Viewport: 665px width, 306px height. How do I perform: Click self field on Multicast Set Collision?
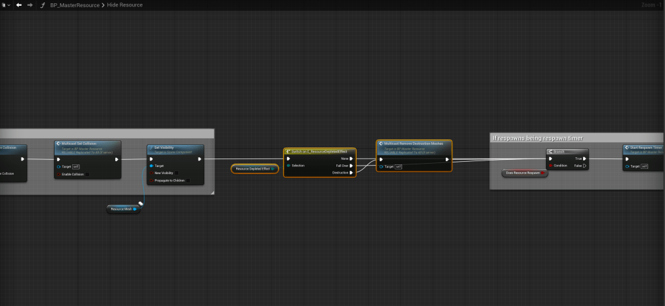click(x=75, y=167)
